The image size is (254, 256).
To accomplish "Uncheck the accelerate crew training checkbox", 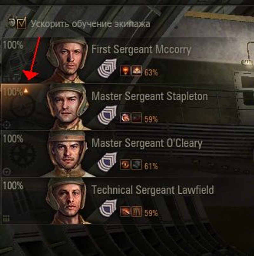I will [x=22, y=24].
